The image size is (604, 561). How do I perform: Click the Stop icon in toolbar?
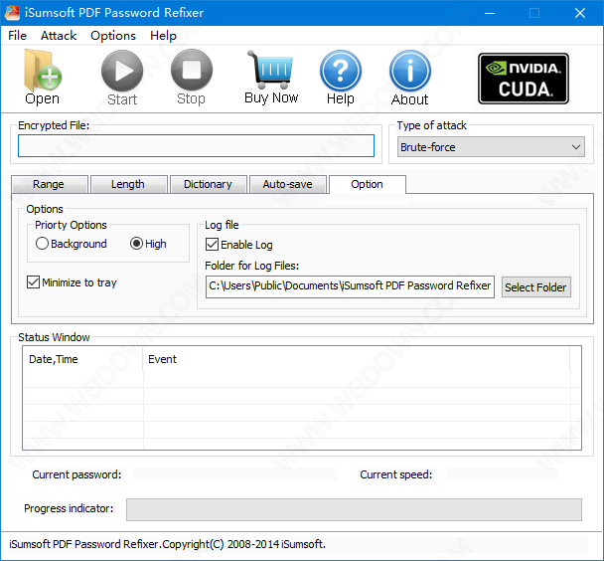pos(191,72)
